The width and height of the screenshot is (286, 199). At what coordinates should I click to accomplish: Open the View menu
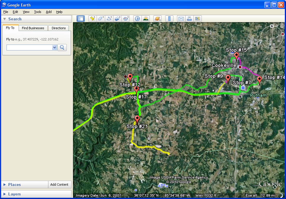pyautogui.click(x=26, y=12)
